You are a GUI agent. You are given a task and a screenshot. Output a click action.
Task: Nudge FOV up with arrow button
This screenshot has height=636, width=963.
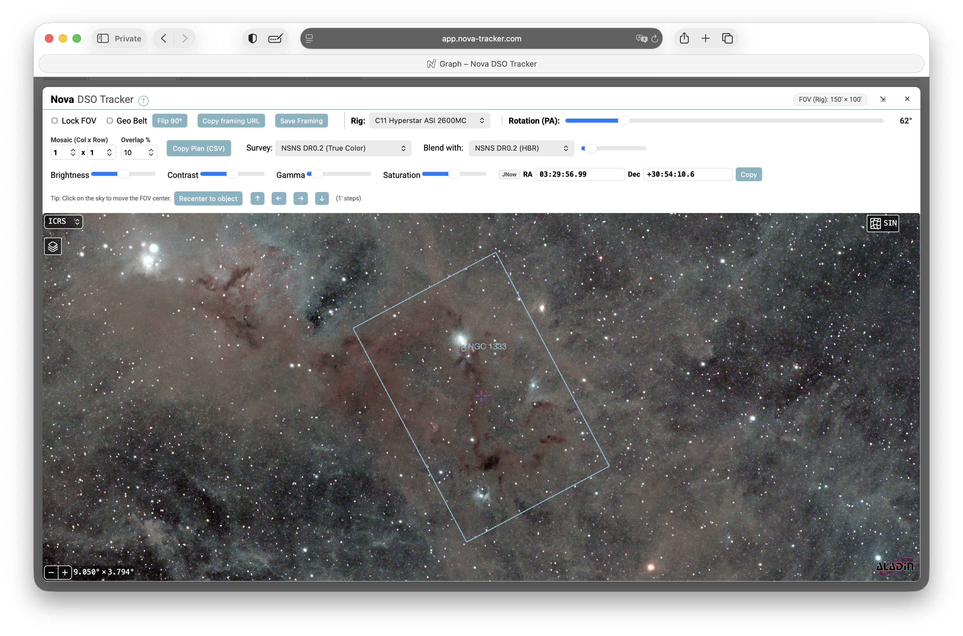[x=257, y=198]
